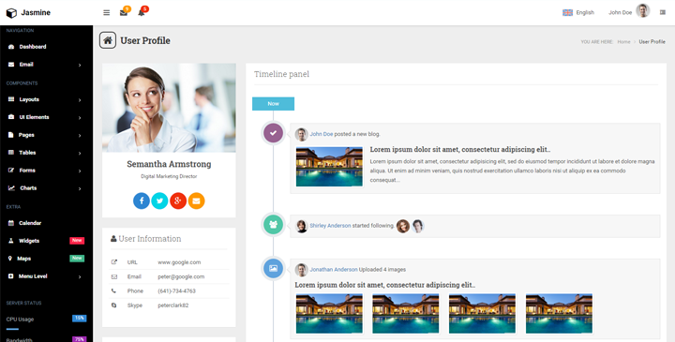Click the Skype icon in User Information
Viewport: 675px width, 342px height.
point(113,305)
